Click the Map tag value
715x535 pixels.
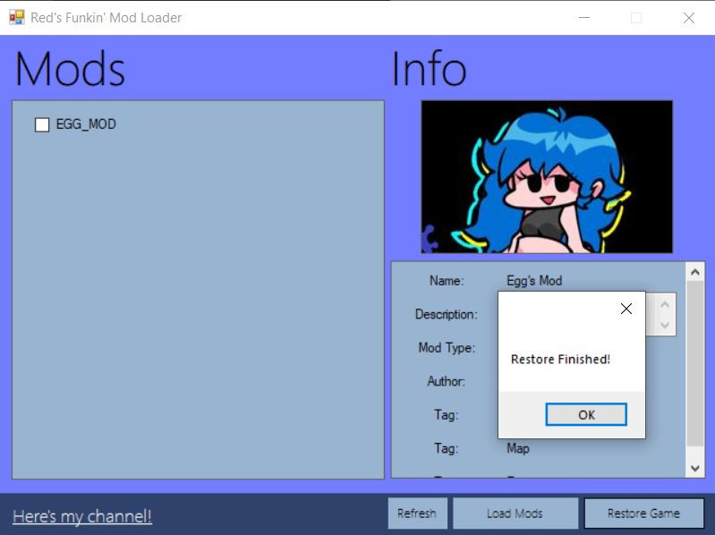(x=518, y=448)
